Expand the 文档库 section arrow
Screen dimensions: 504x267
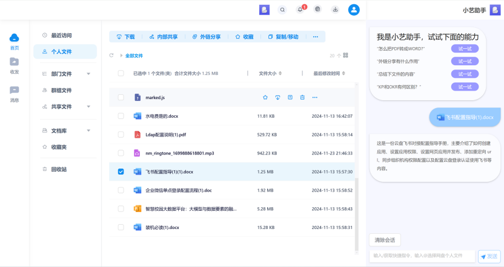(x=88, y=130)
